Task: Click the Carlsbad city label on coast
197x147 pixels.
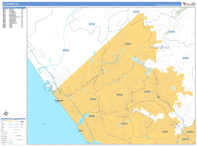Action: tap(81, 131)
